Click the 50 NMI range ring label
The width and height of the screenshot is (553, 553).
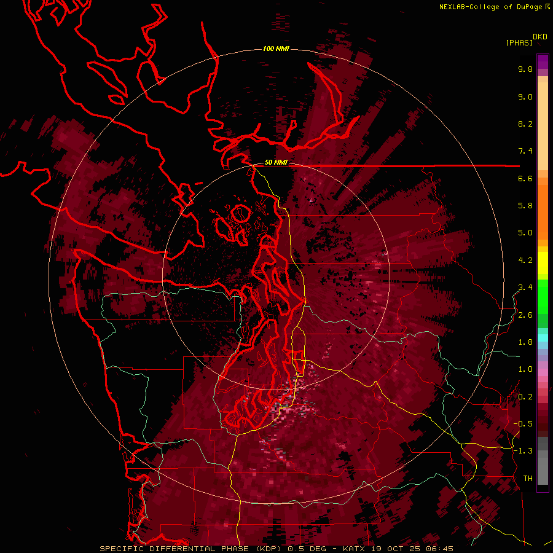pyautogui.click(x=276, y=163)
